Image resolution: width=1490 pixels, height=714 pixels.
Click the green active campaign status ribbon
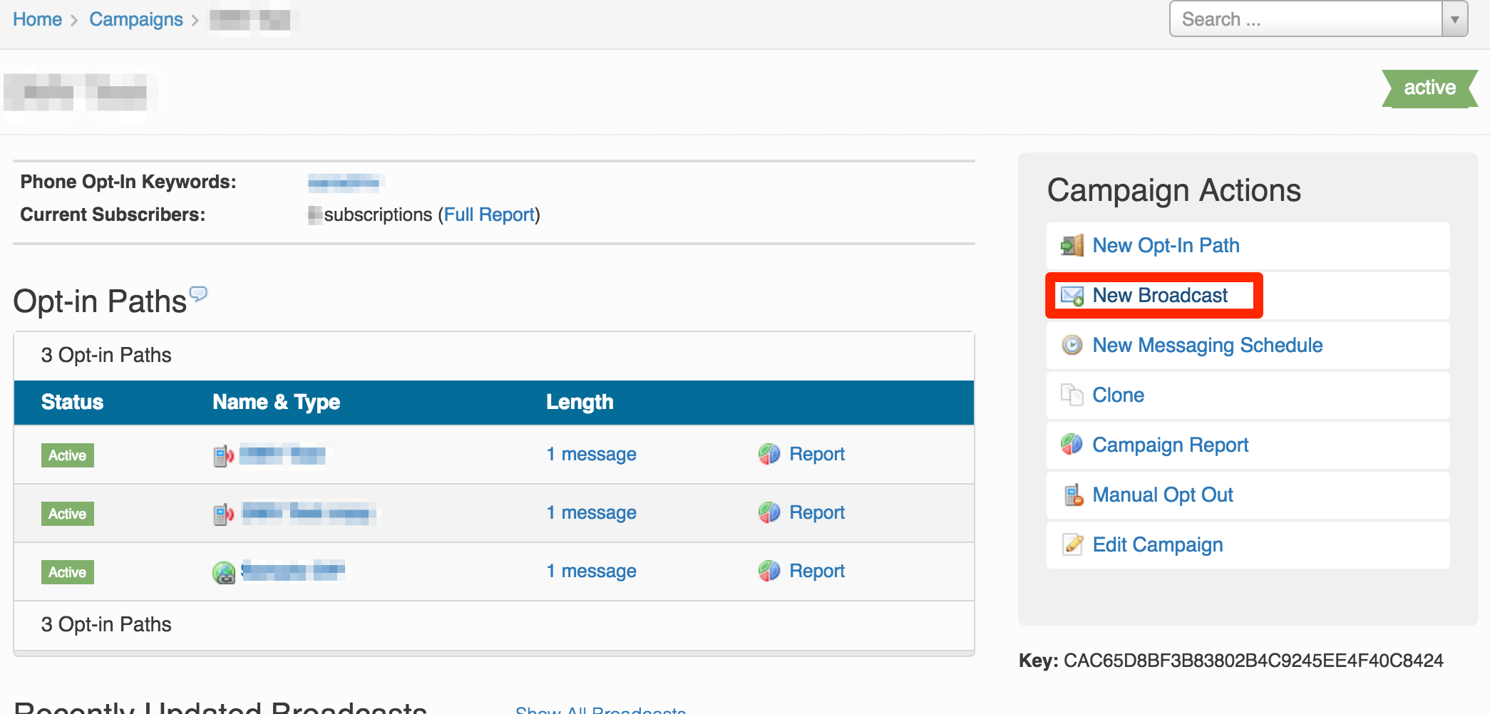pos(1430,88)
